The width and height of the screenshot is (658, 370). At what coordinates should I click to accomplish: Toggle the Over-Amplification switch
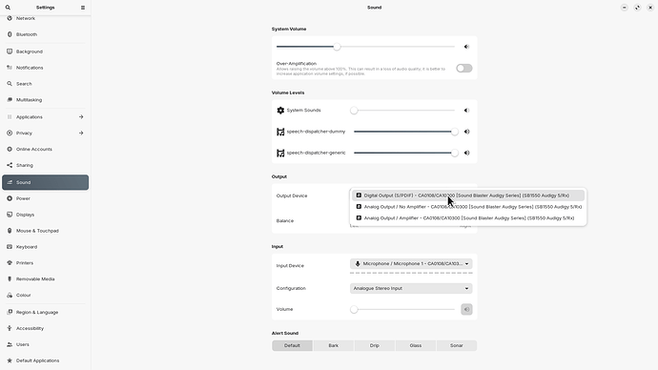tap(464, 68)
